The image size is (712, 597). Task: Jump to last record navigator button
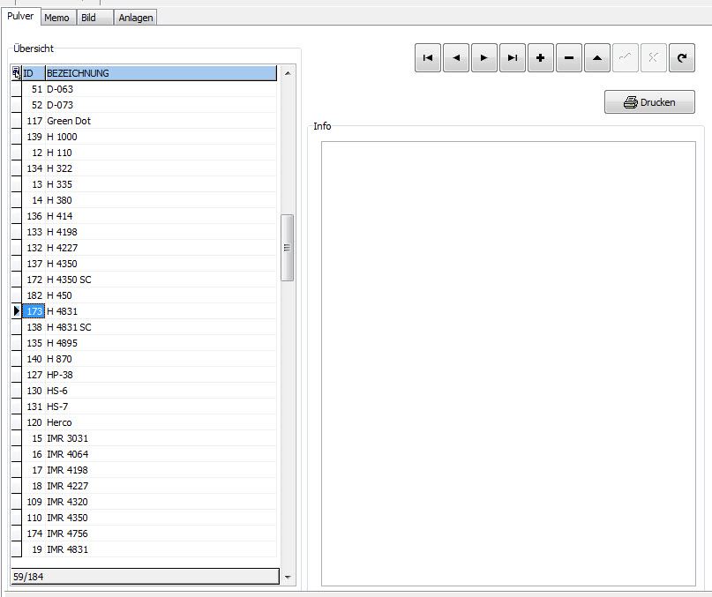pos(513,57)
